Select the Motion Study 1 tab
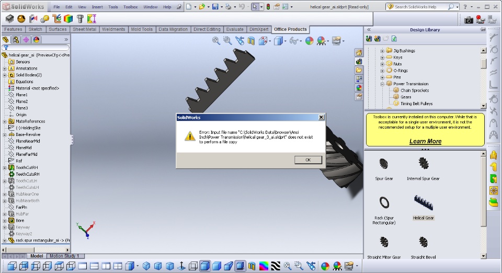Image resolution: width=502 pixels, height=273 pixels. tap(64, 256)
